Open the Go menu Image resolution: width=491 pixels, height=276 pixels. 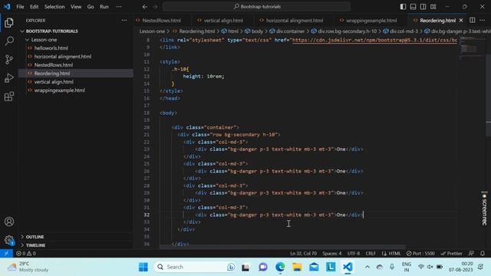[91, 7]
